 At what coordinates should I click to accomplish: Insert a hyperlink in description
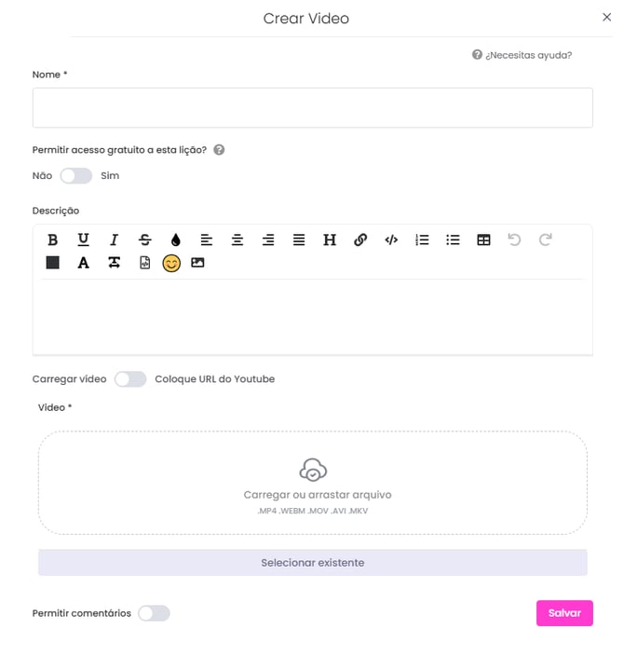click(360, 240)
